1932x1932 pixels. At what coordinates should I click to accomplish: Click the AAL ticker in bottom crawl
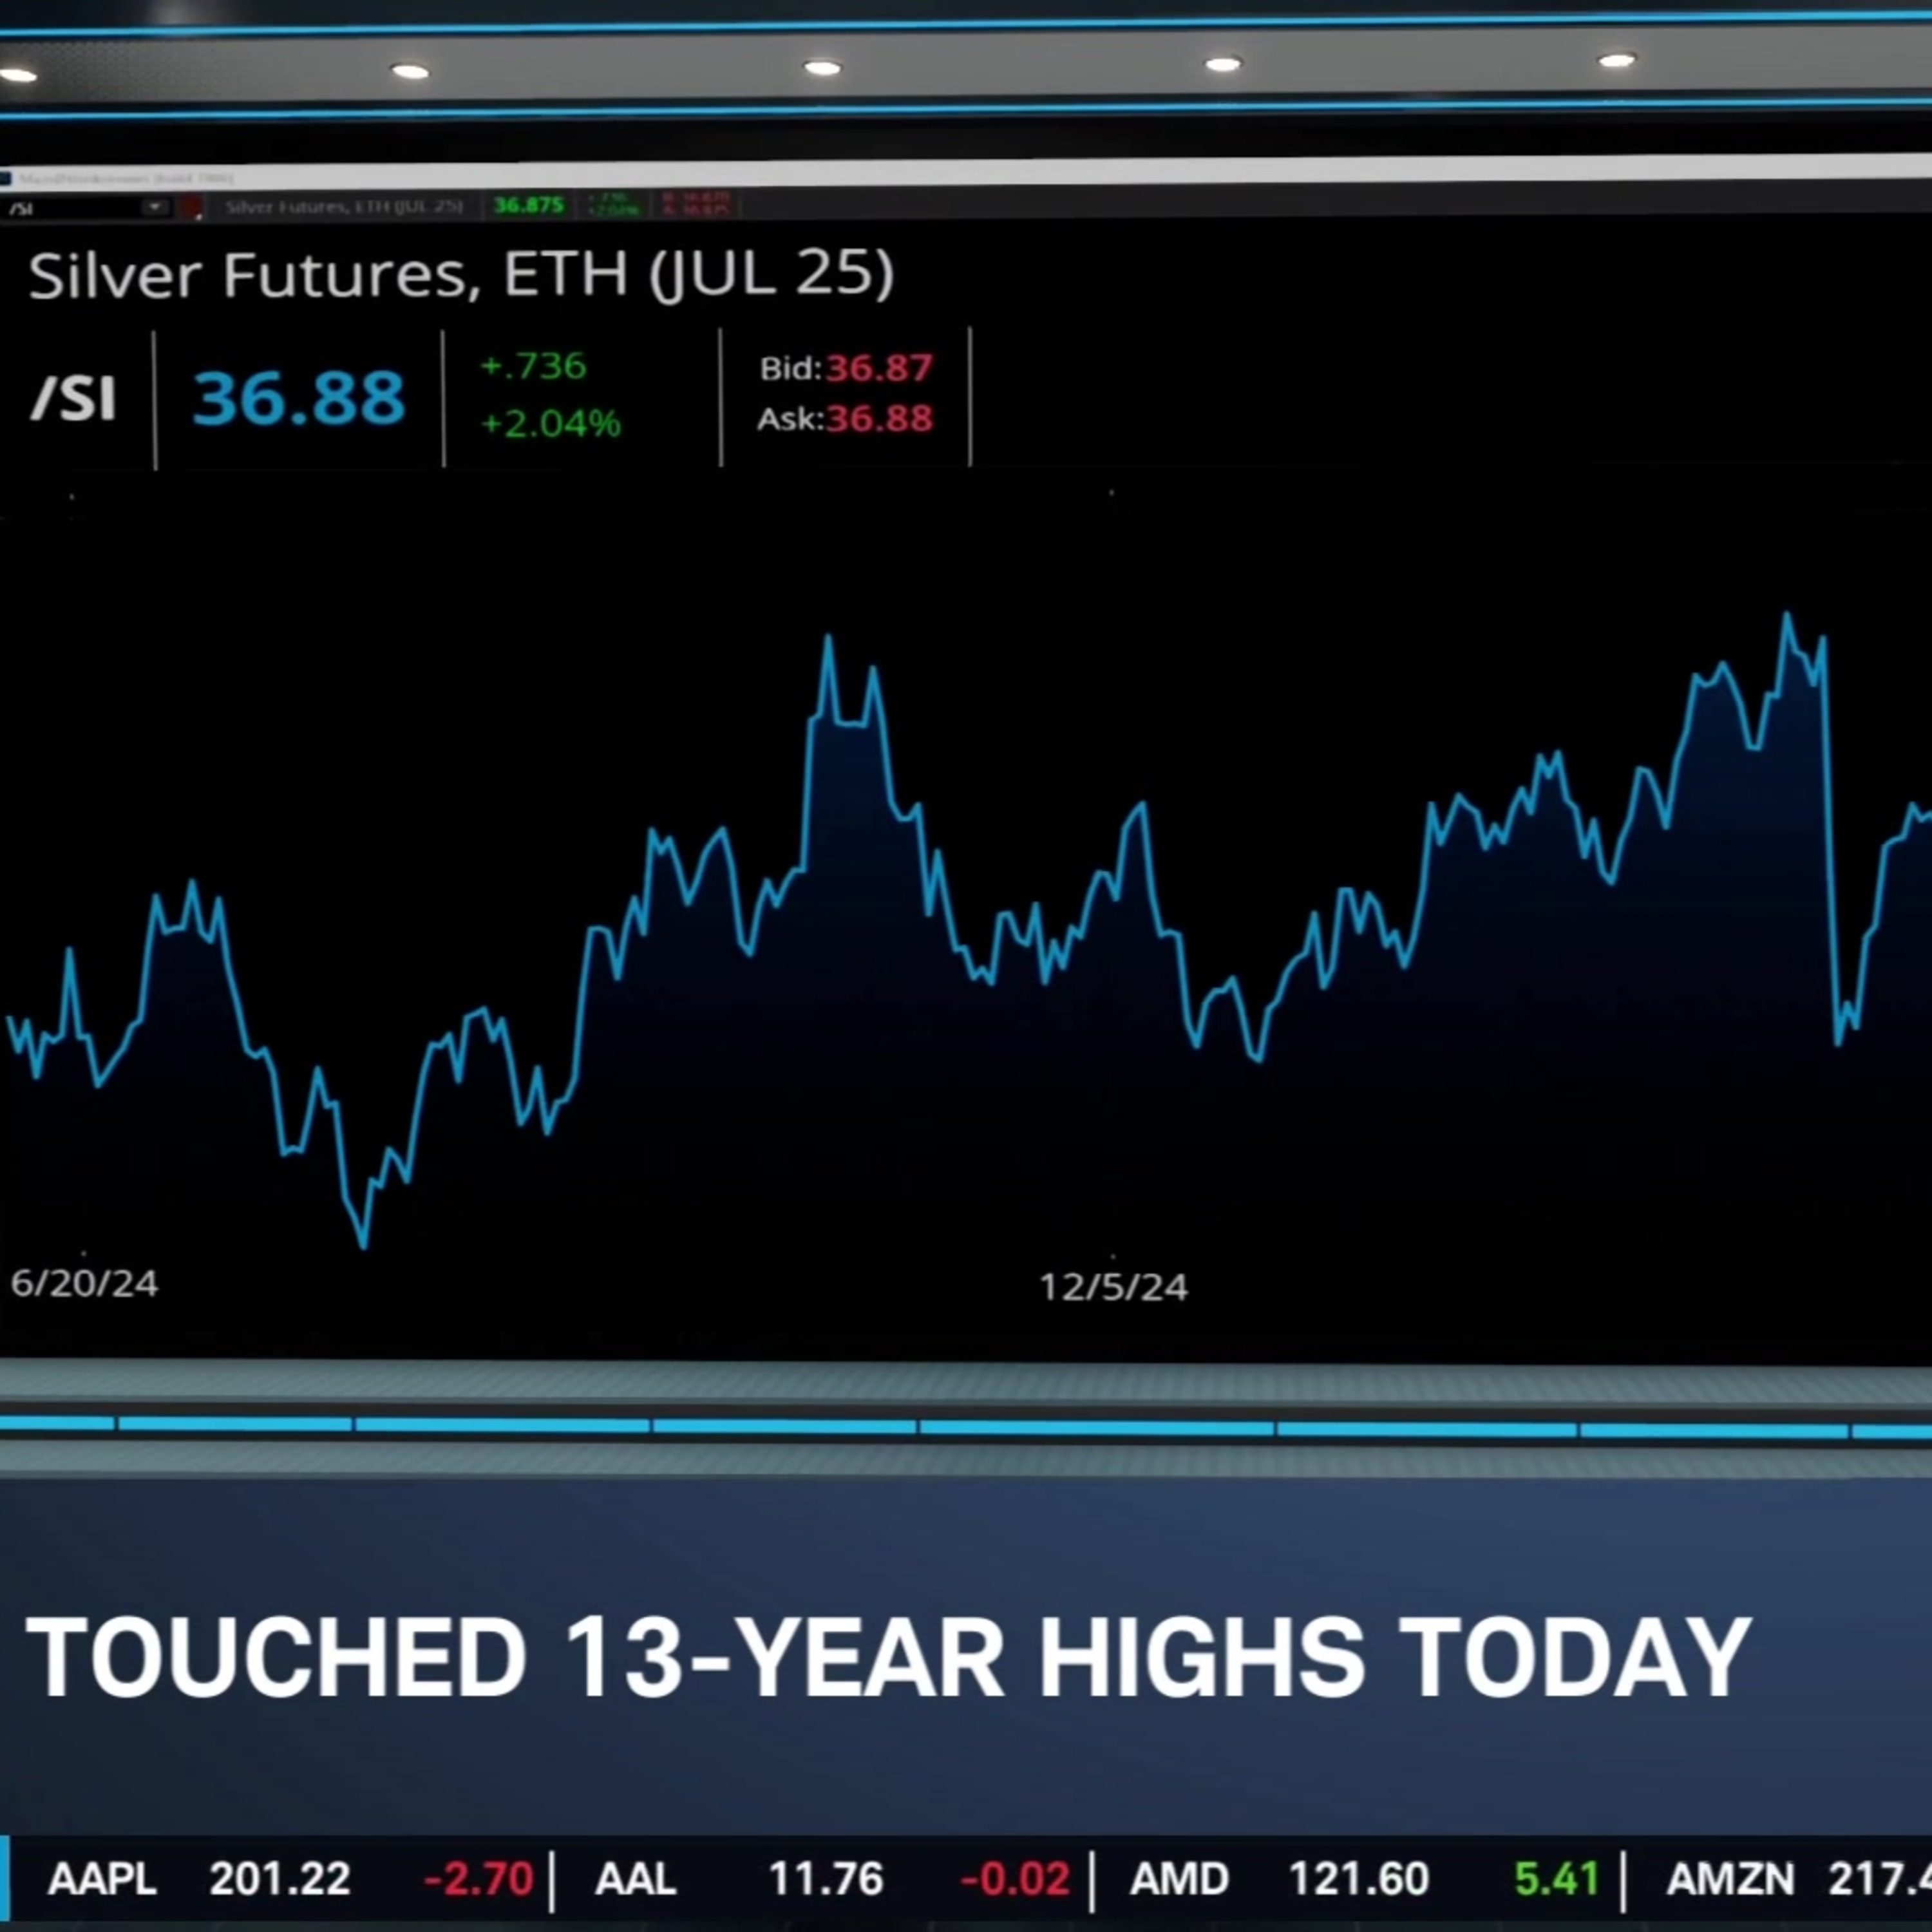click(x=636, y=1879)
